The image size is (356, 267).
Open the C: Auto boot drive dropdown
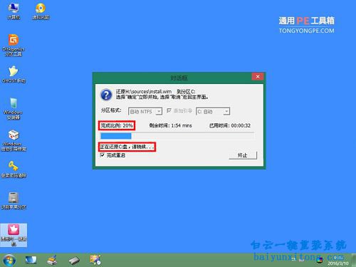tap(213, 111)
